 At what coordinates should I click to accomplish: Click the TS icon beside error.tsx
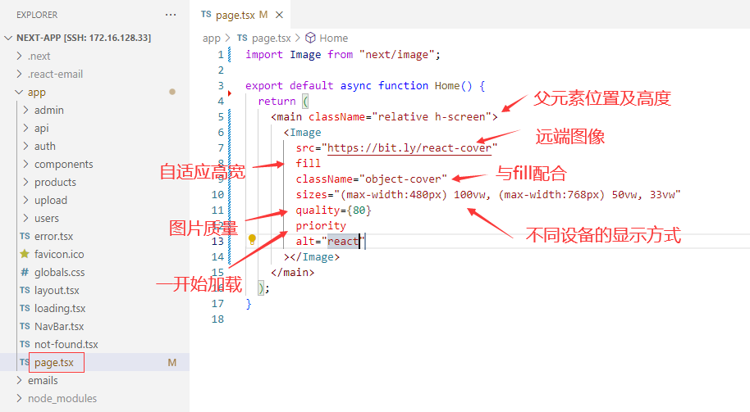25,237
